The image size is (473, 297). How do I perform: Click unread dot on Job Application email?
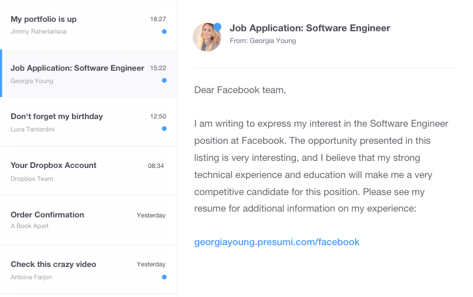click(x=164, y=80)
